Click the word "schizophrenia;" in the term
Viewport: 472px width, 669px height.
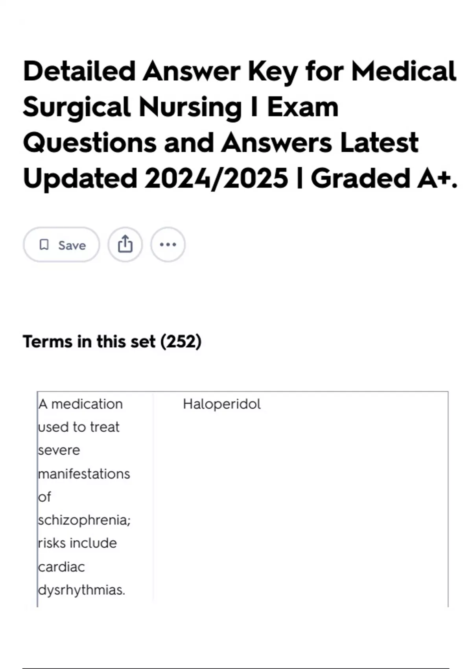(84, 520)
